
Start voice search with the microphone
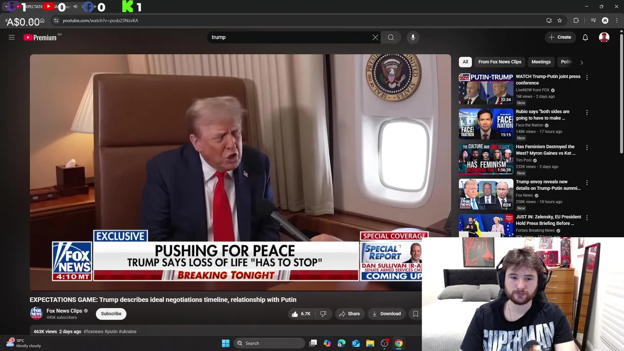click(x=413, y=37)
